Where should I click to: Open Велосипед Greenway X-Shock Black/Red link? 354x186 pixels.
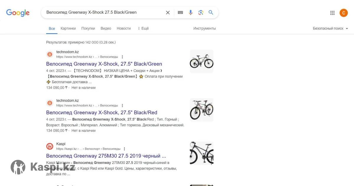pyautogui.click(x=102, y=113)
